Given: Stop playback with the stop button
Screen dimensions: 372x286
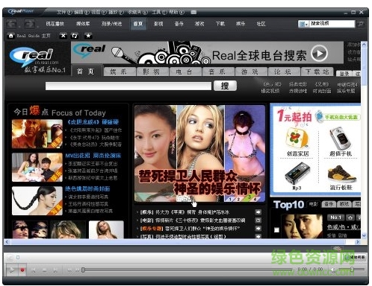Looking at the screenshot, I should point(45,270).
